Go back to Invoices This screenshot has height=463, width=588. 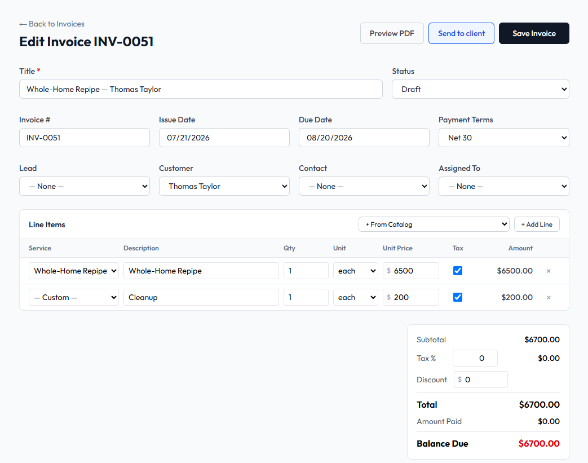tap(52, 24)
